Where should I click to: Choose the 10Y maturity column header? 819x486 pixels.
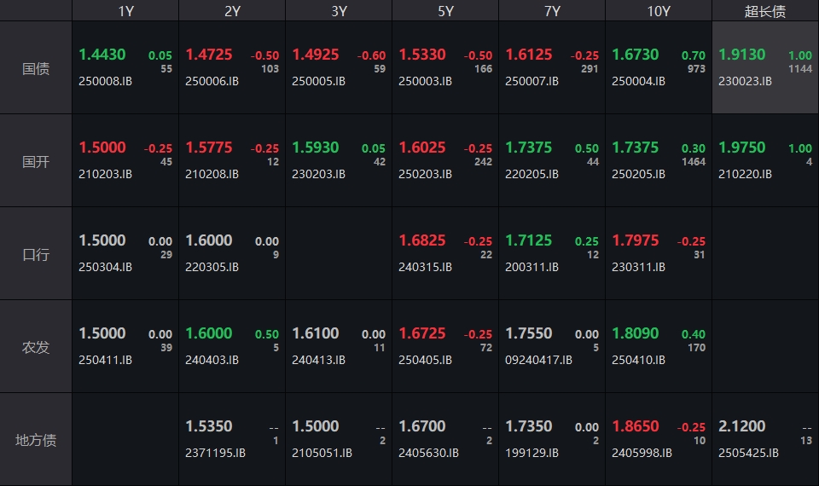(659, 11)
